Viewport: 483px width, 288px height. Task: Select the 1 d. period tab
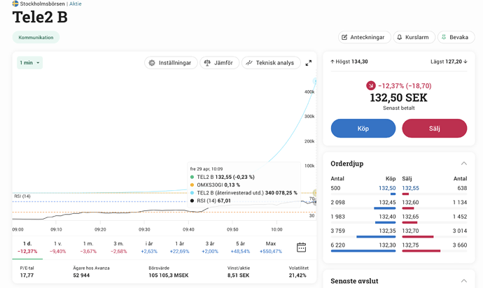(x=27, y=247)
